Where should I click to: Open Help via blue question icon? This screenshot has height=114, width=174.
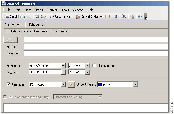[x=140, y=16]
